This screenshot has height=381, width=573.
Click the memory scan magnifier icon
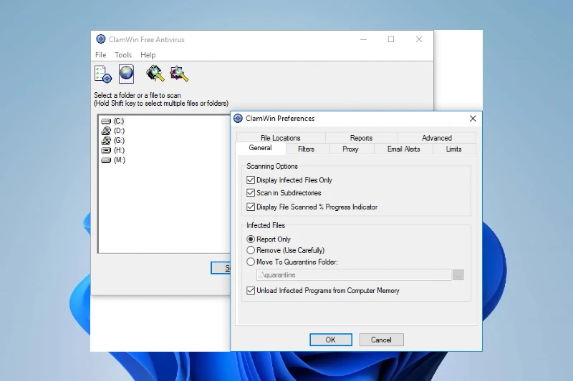click(155, 74)
